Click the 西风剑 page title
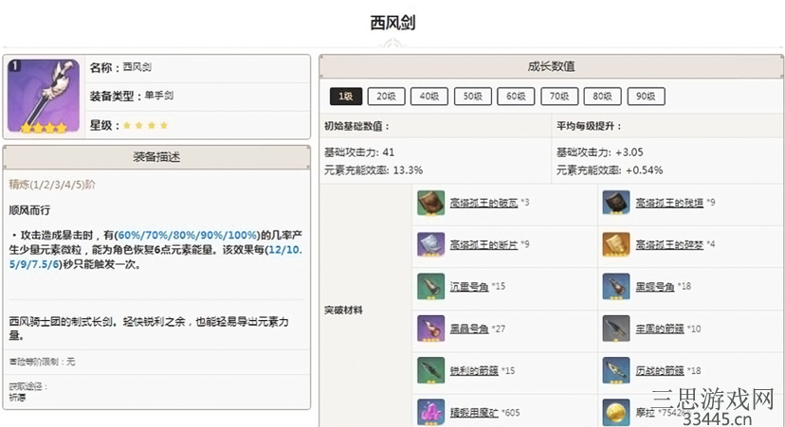785x427 pixels. click(x=392, y=23)
